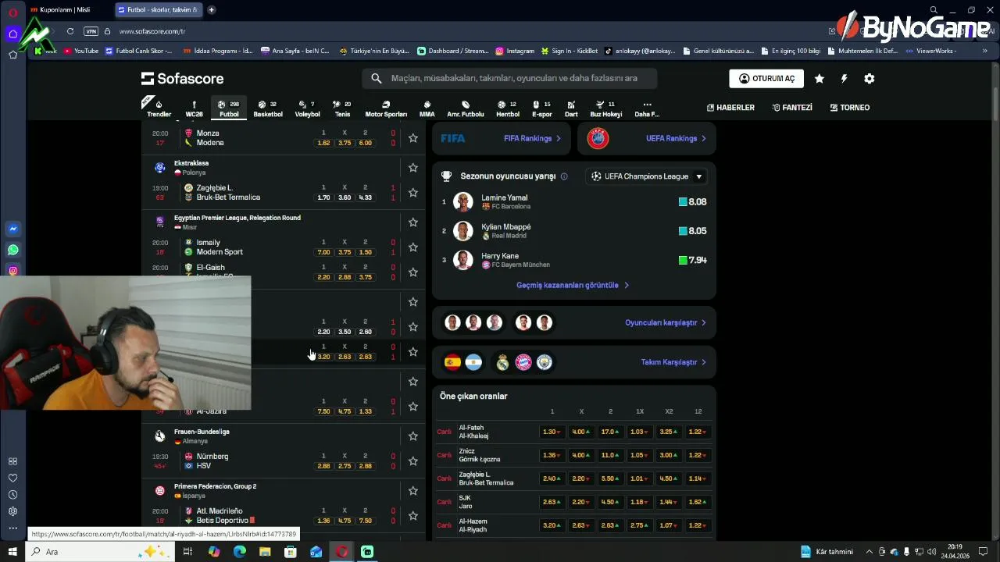
Task: Click the search input field
Action: click(509, 78)
